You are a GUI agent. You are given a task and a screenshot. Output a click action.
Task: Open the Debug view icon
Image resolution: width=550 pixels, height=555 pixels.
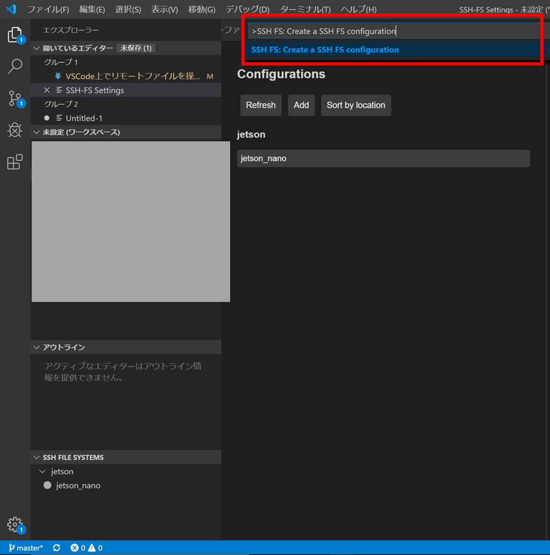pyautogui.click(x=15, y=130)
